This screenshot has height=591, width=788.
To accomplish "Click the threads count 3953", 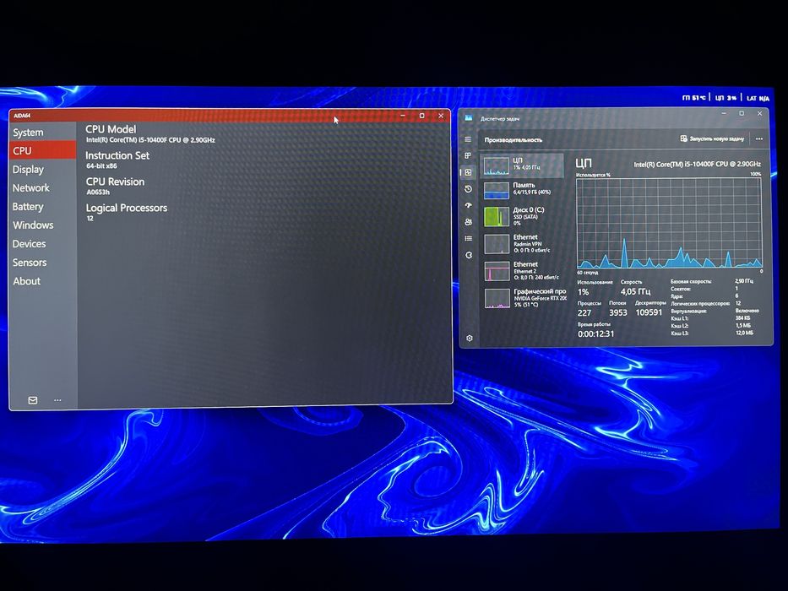I will [617, 312].
